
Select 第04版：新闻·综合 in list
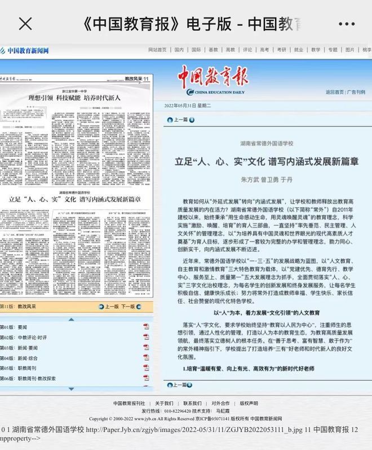tap(19, 358)
